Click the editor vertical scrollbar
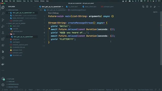Image resolution: width=162 pixels, height=91 pixels. [161, 38]
